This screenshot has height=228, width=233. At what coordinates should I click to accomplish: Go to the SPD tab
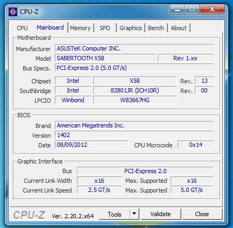click(x=105, y=28)
